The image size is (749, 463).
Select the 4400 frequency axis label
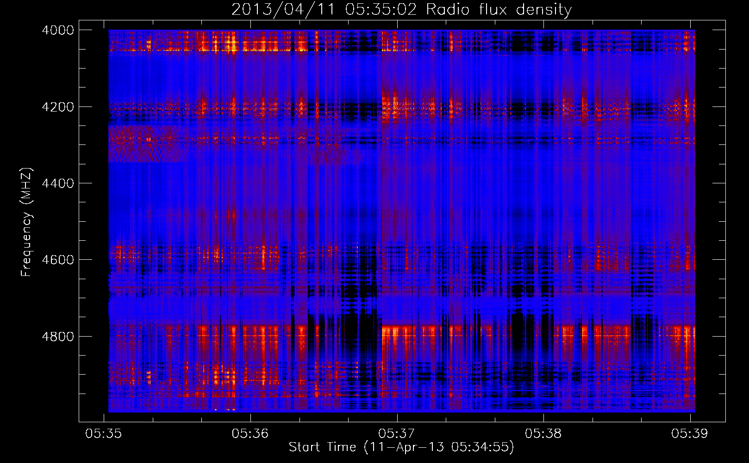coord(58,183)
